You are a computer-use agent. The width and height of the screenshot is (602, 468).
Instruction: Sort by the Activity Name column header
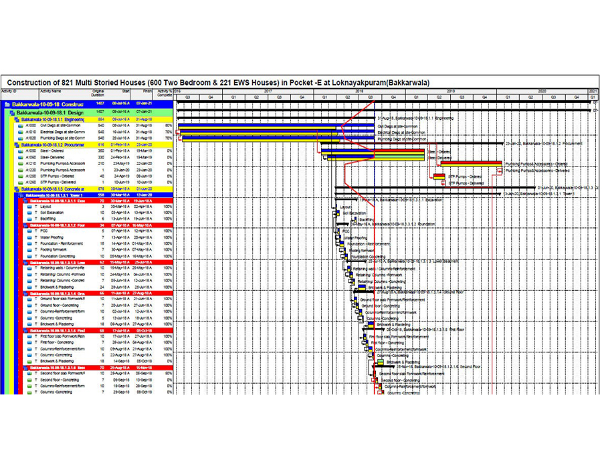(x=62, y=94)
